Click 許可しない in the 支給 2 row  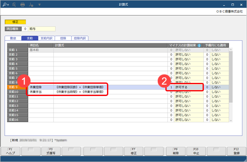189,55
